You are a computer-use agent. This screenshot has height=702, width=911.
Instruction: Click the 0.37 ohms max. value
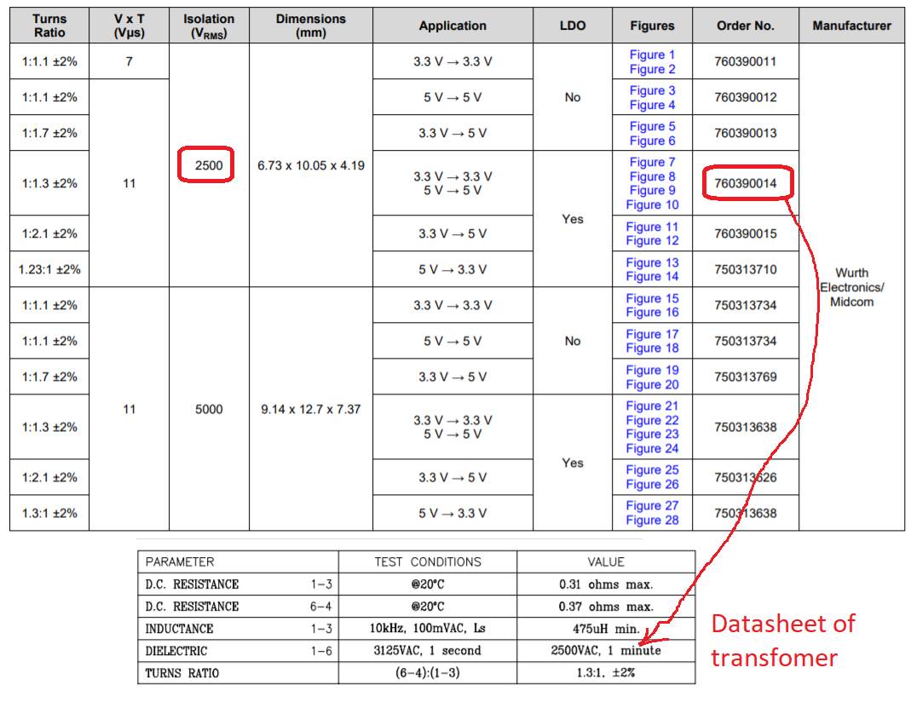click(606, 607)
